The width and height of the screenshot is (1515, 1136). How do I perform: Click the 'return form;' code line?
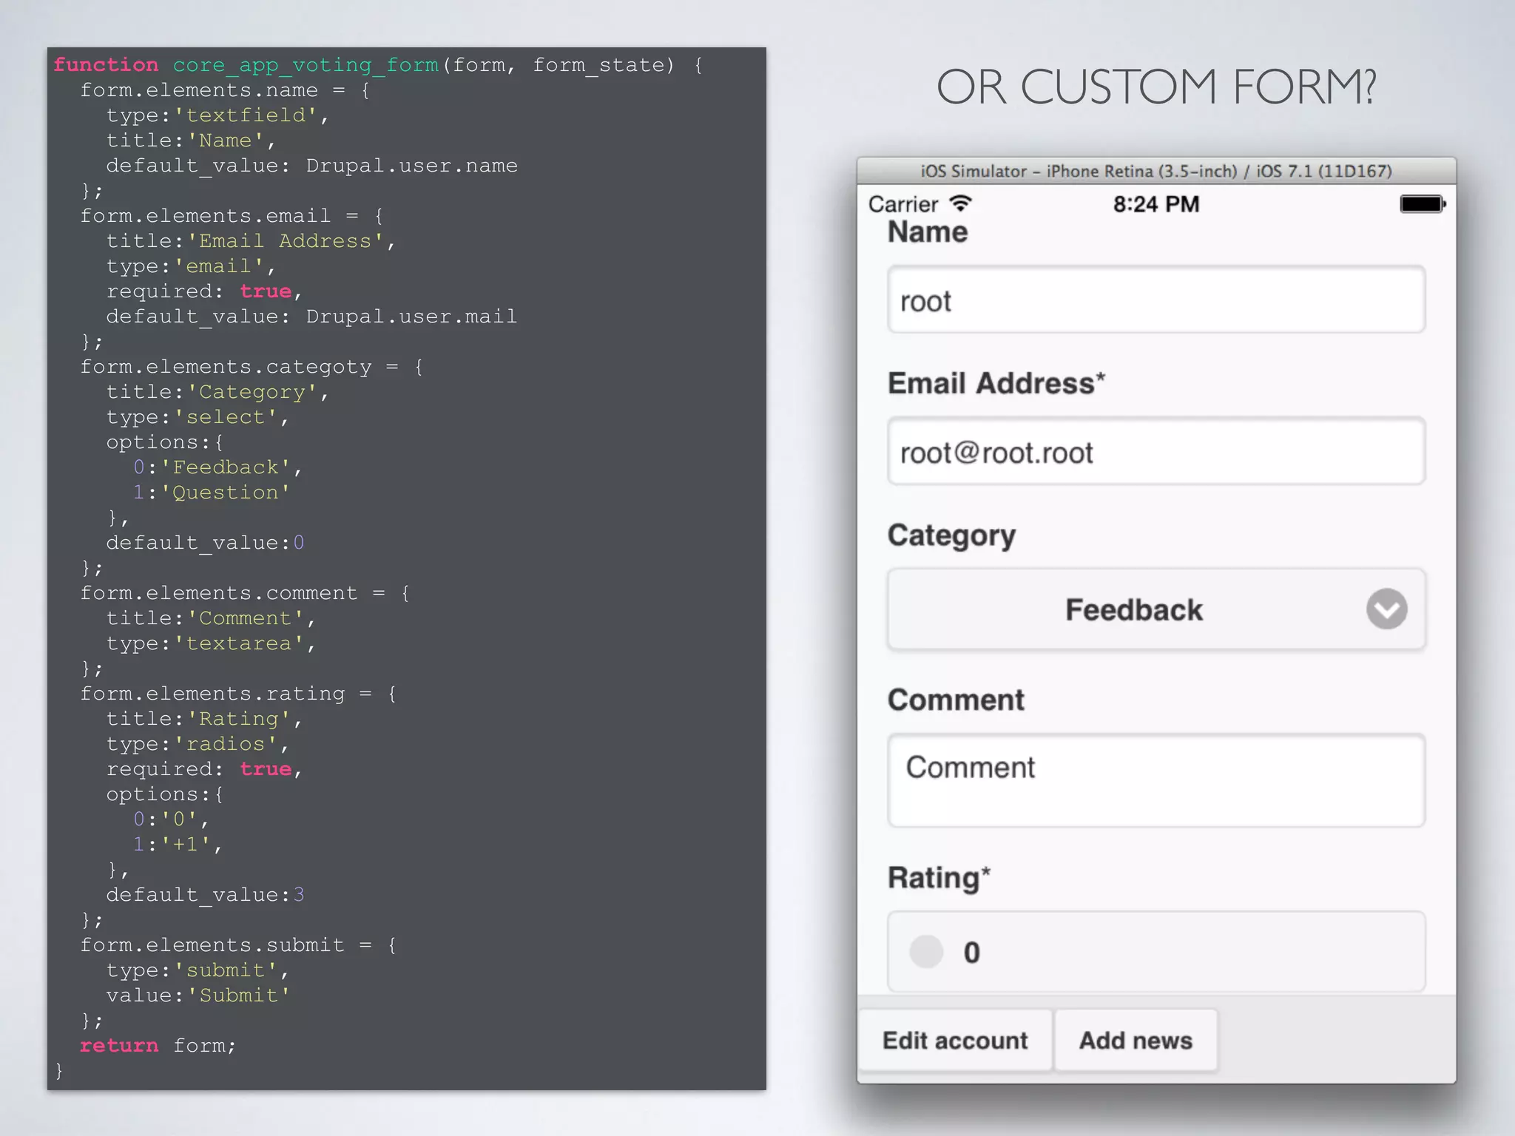click(158, 1046)
